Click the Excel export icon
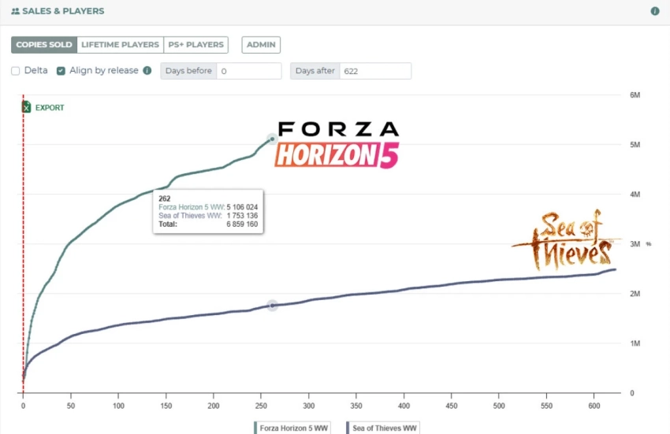The image size is (670, 434). [x=26, y=107]
